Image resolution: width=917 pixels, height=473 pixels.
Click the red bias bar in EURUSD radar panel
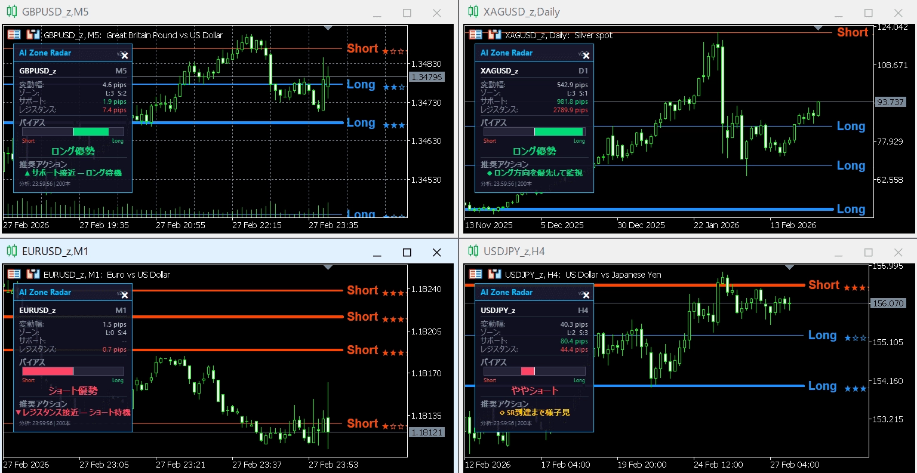[x=48, y=371]
